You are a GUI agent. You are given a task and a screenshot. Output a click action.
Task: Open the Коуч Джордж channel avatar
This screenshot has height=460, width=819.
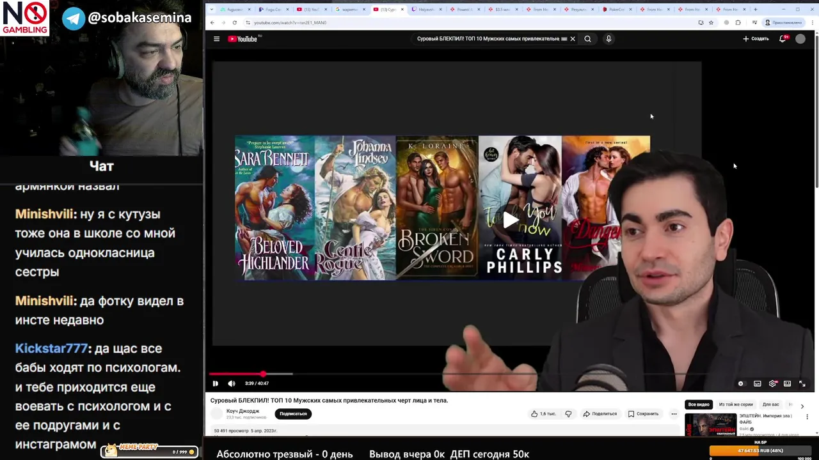(218, 413)
